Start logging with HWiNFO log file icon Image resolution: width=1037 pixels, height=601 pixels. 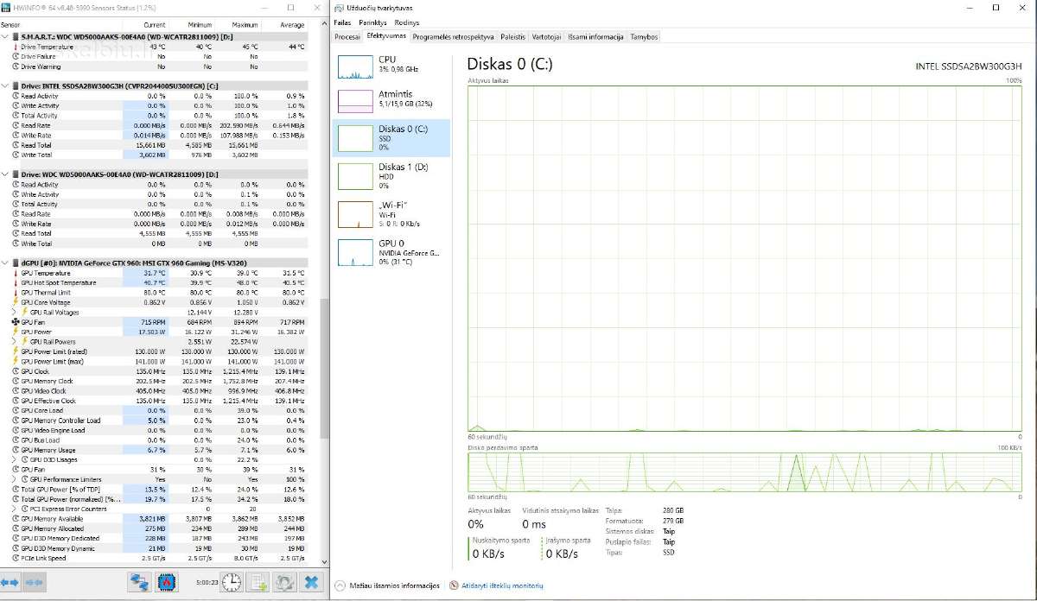coord(258,583)
